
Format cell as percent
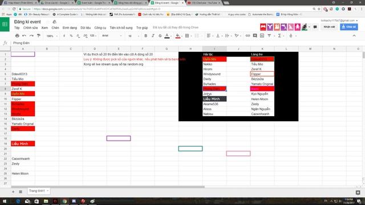coord(71,36)
